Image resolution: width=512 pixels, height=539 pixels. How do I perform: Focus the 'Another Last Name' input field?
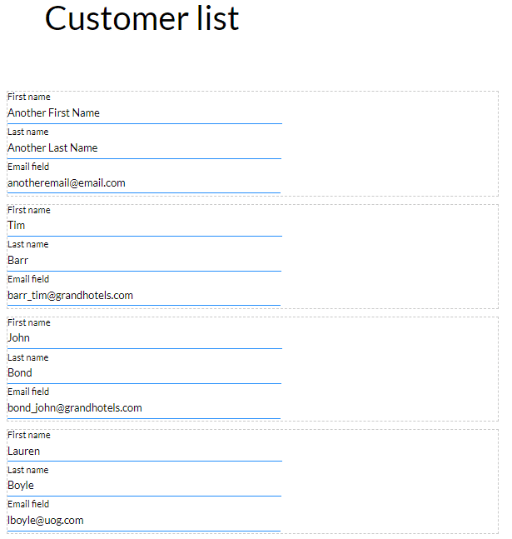tap(144, 148)
